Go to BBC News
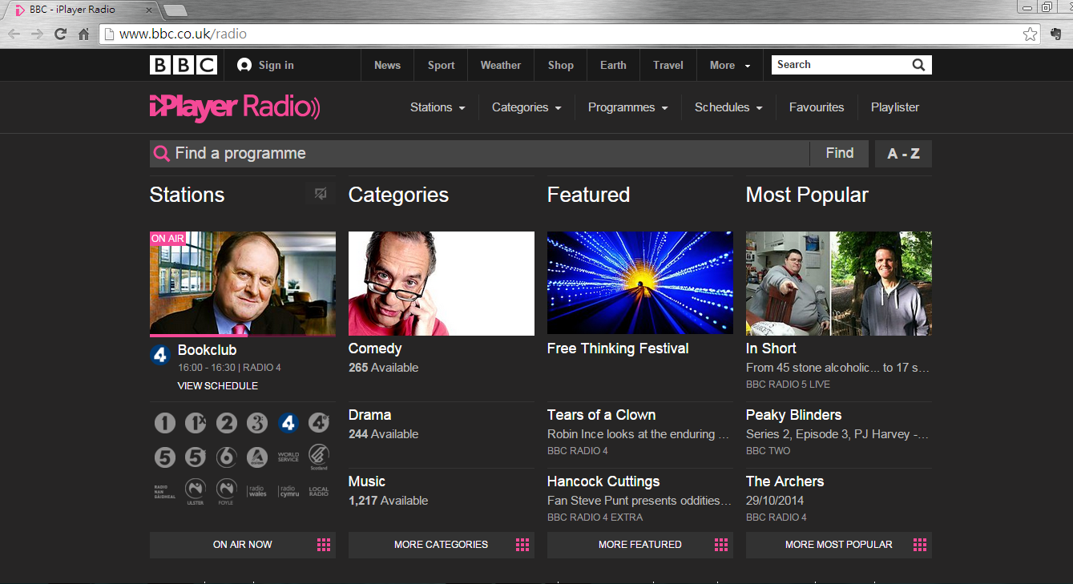Image resolution: width=1073 pixels, height=584 pixels. click(x=387, y=66)
